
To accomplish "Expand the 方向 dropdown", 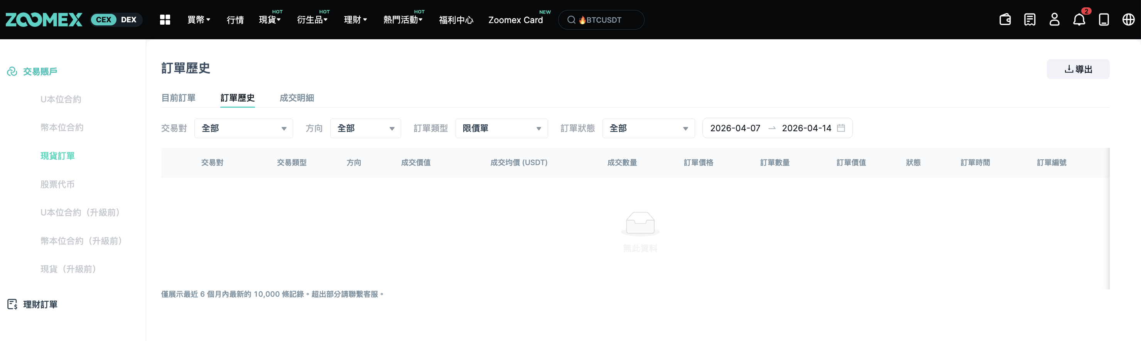I will coord(365,129).
